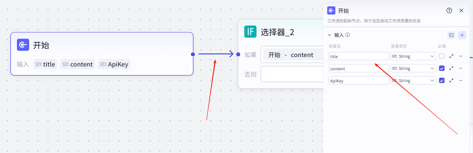Click the 开始 - content condition in 选择器_2
This screenshot has width=473, height=153.
click(x=291, y=55)
